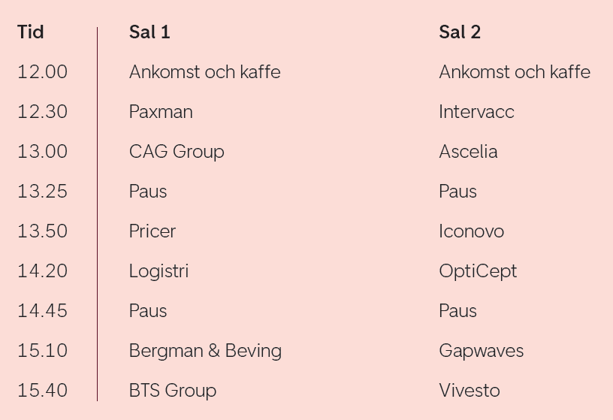Viewport: 613px width, 420px height.
Task: Click the Tid column header
Action: coord(31,32)
